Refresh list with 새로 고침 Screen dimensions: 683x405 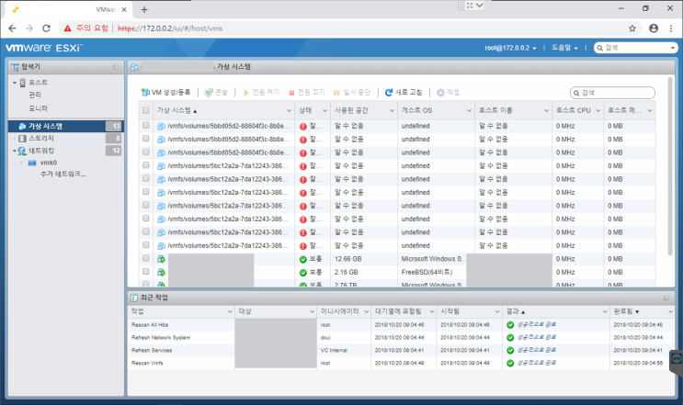[x=404, y=92]
